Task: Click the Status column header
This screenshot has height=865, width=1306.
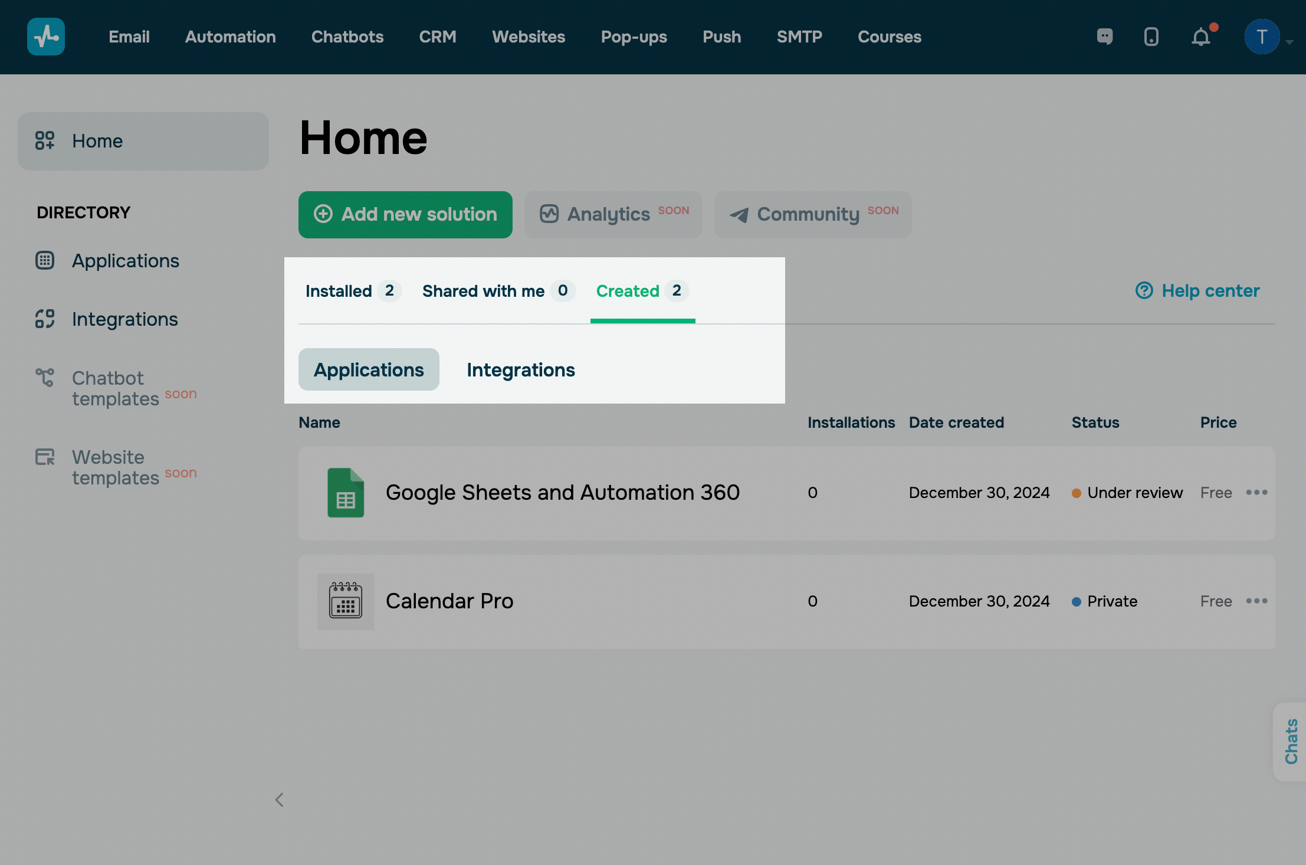Action: point(1095,422)
